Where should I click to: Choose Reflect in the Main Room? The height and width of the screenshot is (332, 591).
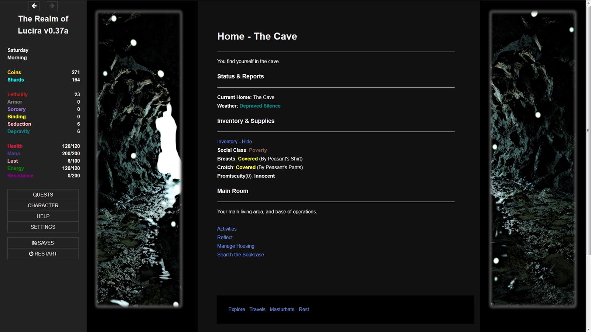pyautogui.click(x=225, y=237)
